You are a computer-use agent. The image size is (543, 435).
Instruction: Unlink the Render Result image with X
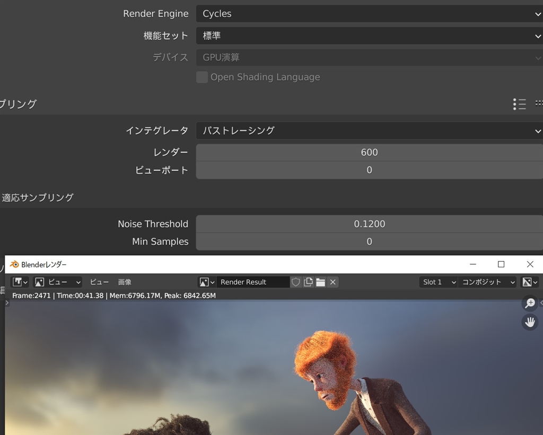click(333, 282)
